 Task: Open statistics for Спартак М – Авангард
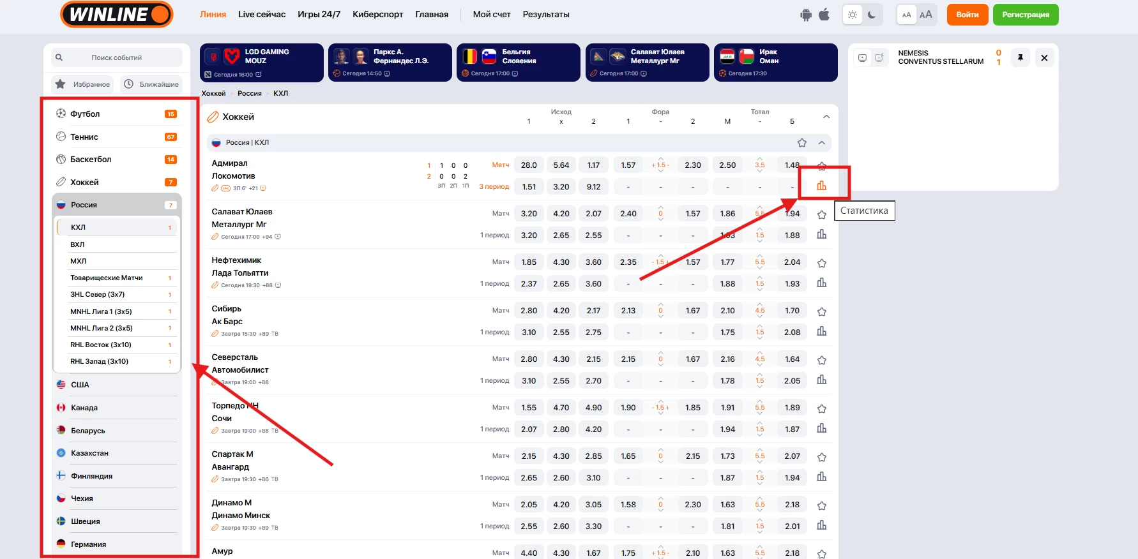[x=822, y=477]
